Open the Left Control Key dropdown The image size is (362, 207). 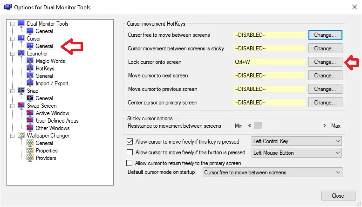coord(296,141)
